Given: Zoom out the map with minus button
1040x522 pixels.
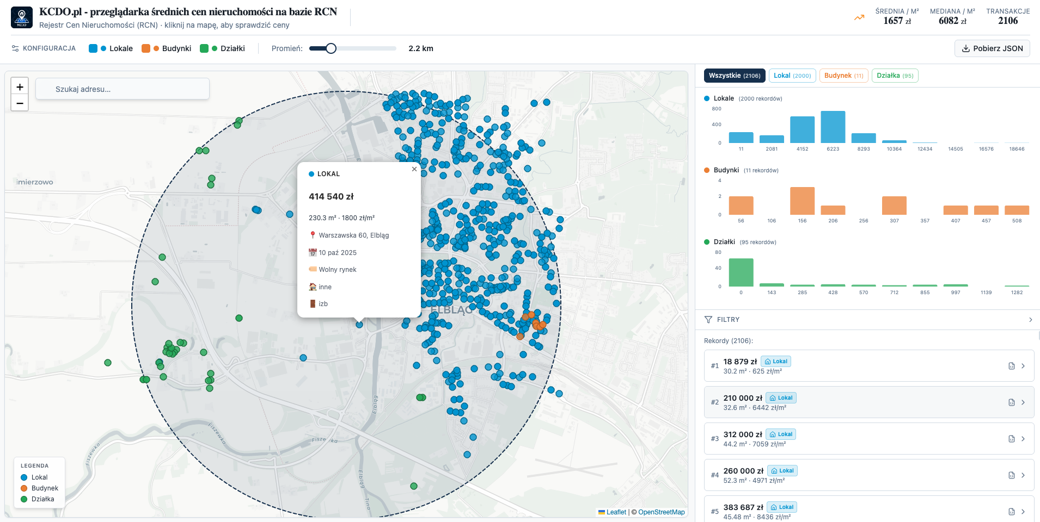Looking at the screenshot, I should pos(20,103).
